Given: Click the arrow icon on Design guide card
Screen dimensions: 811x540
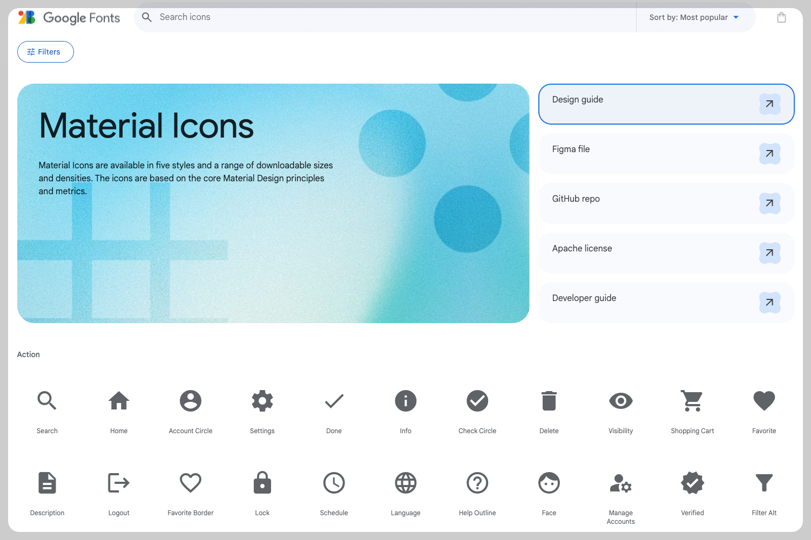Looking at the screenshot, I should click(769, 104).
